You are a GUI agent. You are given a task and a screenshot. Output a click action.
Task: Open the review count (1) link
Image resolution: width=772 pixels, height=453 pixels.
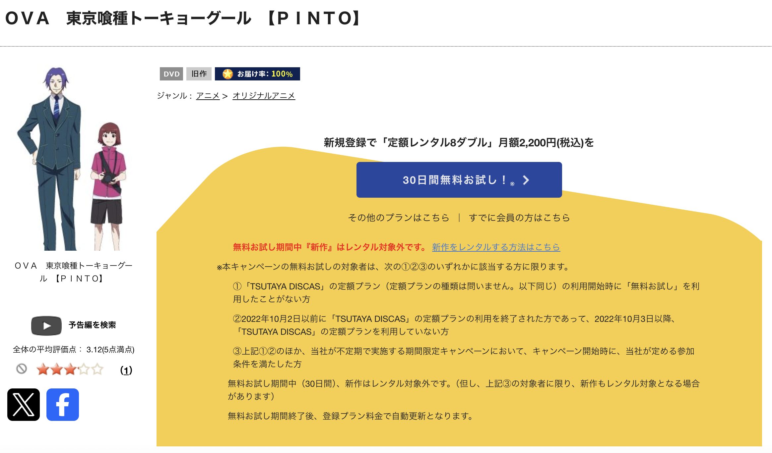click(126, 370)
